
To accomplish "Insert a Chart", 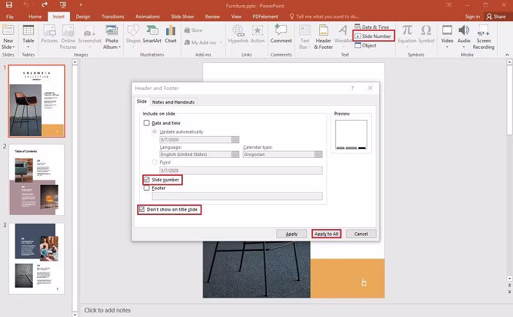I will point(171,34).
